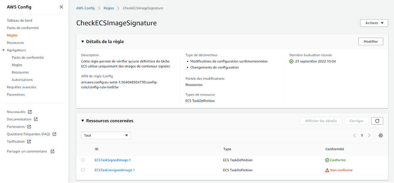Click external link icon next to Documentation
Viewport: 394px width, 183px height.
[36, 119]
